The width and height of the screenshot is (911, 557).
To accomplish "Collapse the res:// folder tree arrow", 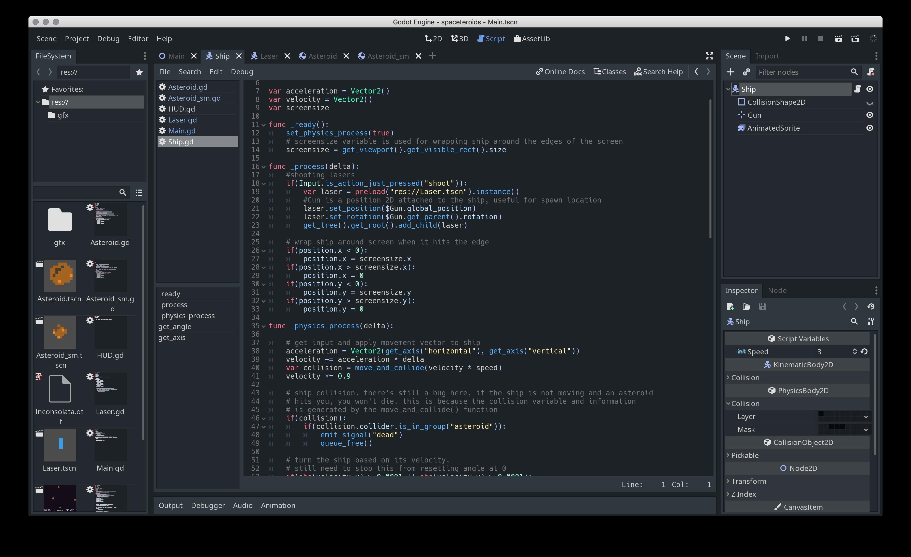I will coord(38,102).
